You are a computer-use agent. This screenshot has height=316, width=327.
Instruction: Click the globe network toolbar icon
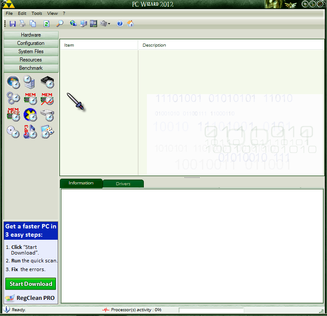(x=73, y=24)
